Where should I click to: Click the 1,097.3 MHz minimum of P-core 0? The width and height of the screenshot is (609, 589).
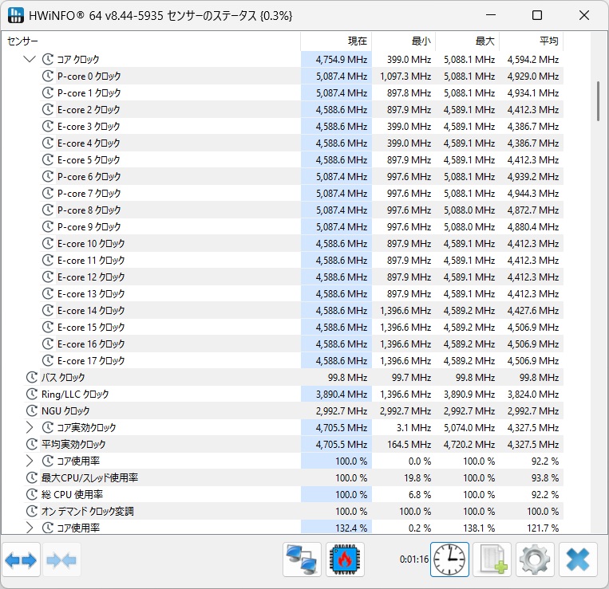click(405, 76)
